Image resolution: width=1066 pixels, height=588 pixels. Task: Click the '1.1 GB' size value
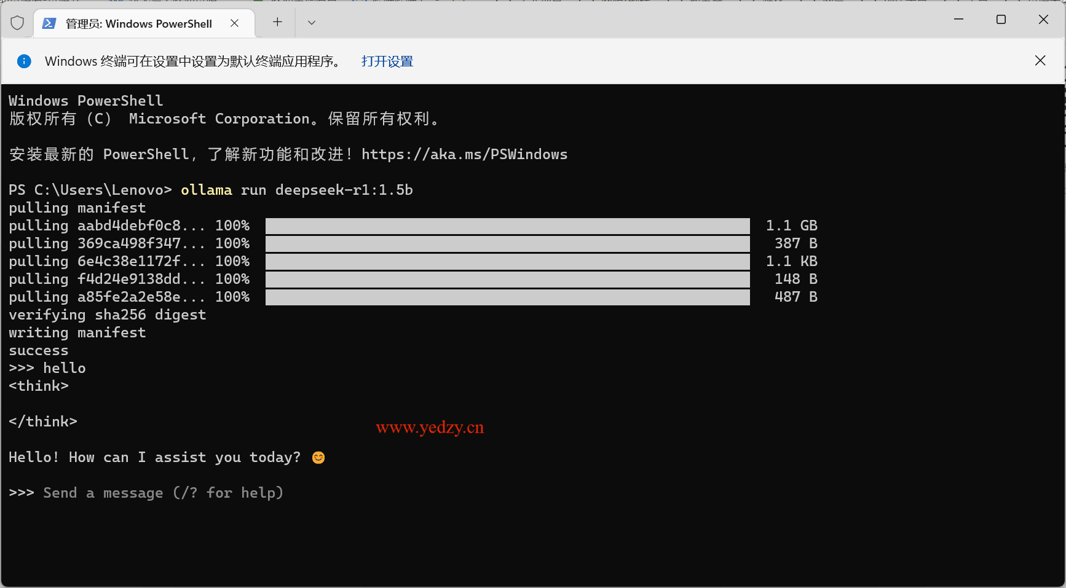pos(792,225)
